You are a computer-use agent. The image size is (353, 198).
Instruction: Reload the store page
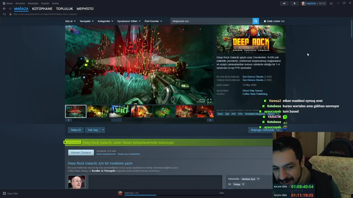pyautogui.click(x=4, y=14)
